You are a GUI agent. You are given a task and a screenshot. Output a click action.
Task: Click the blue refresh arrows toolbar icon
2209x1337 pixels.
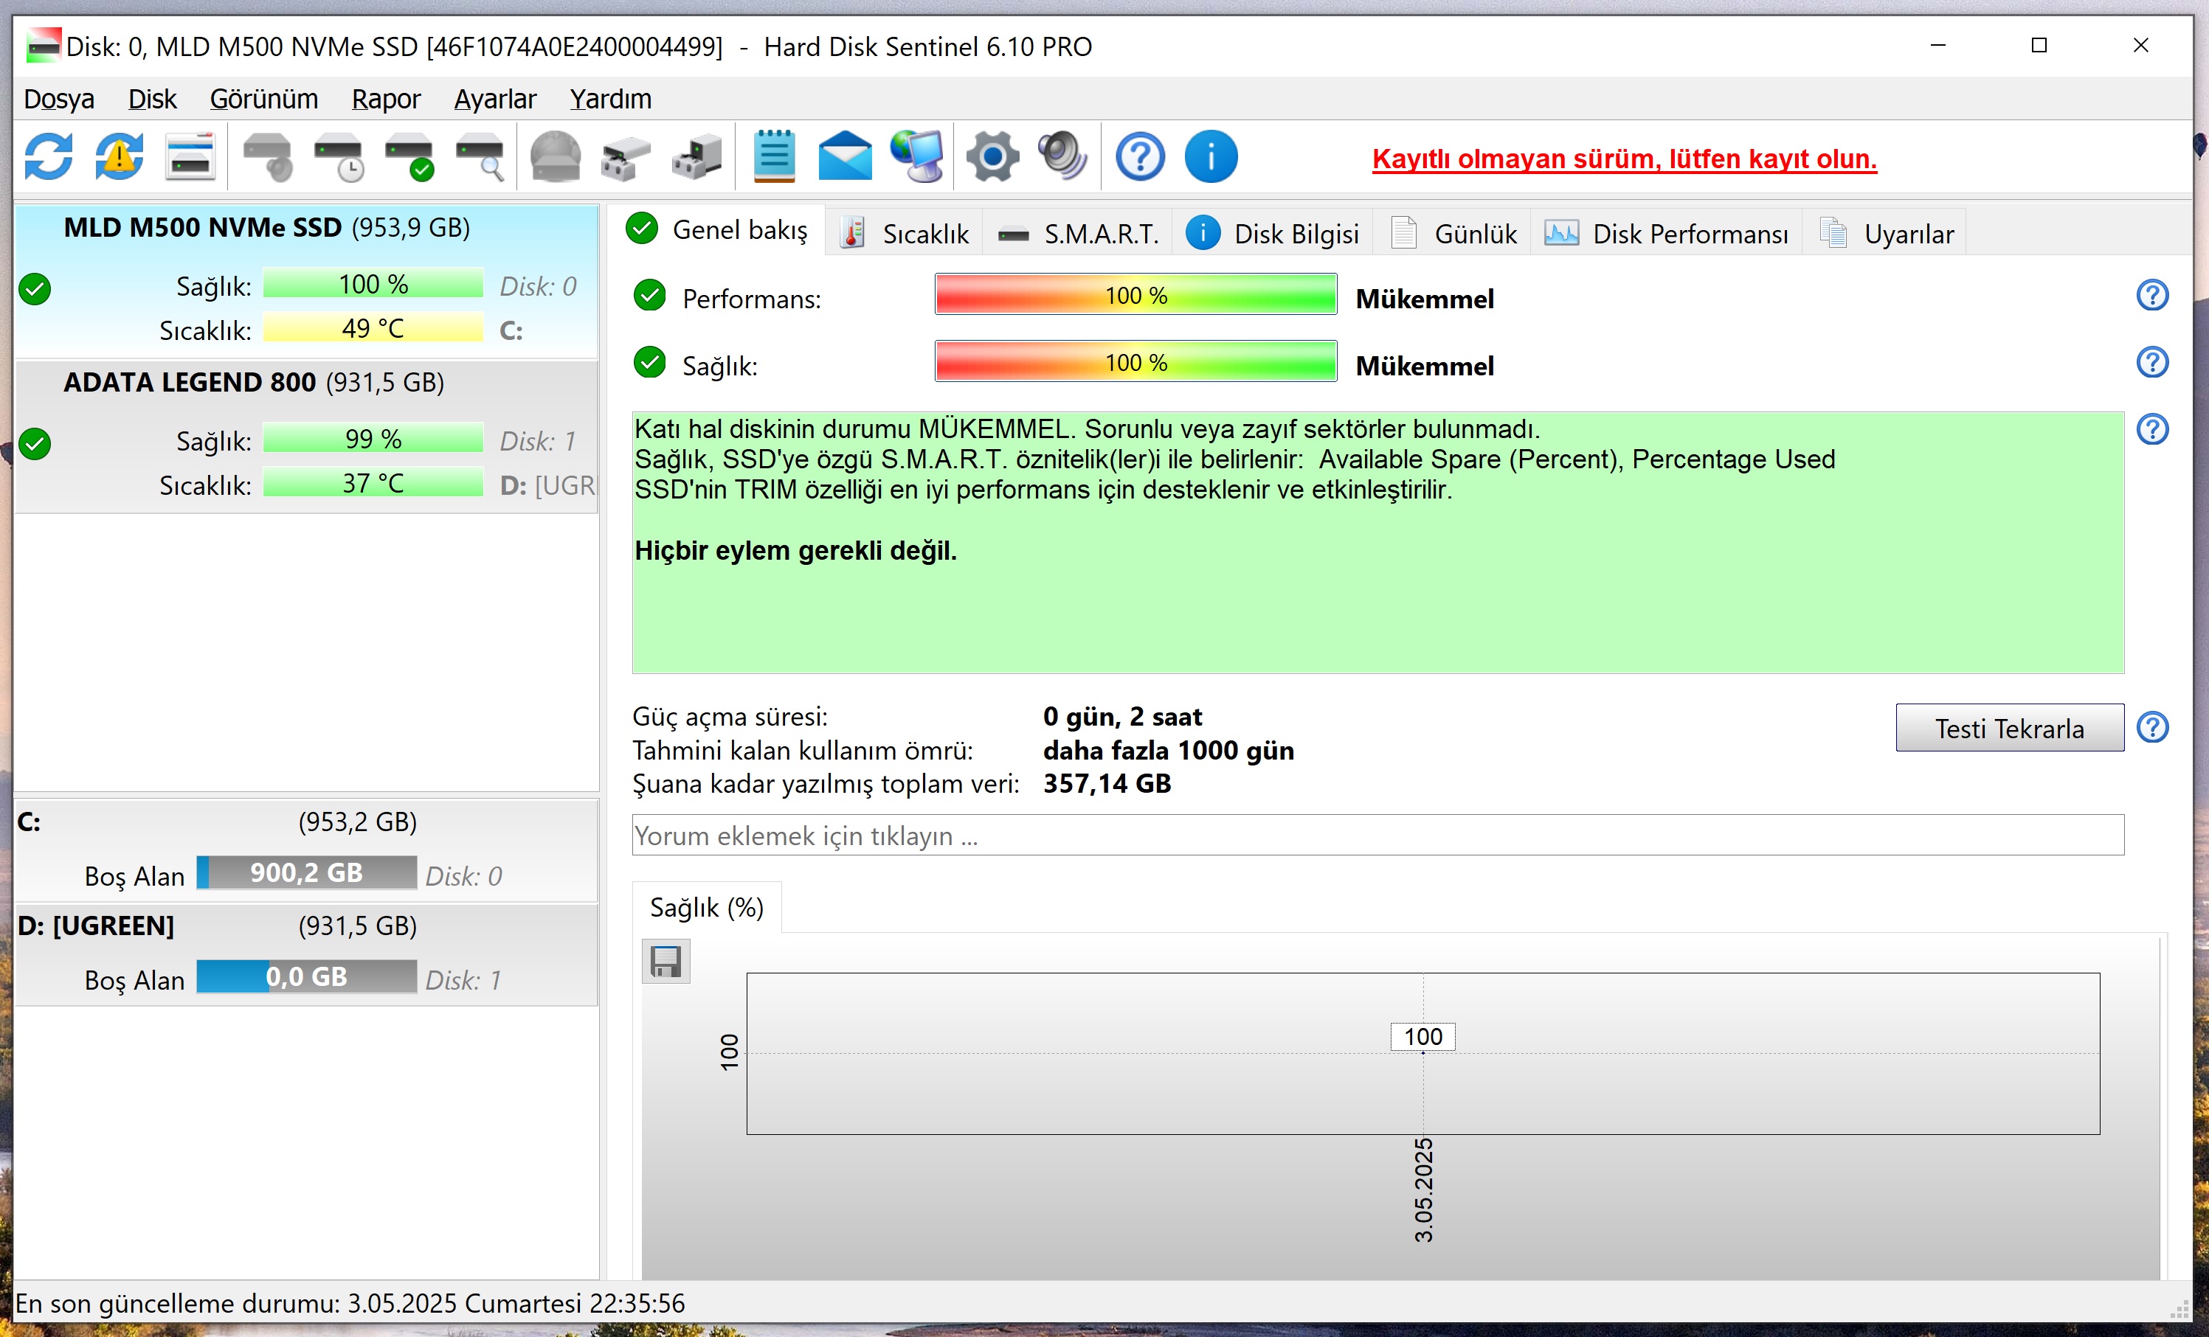[x=49, y=157]
